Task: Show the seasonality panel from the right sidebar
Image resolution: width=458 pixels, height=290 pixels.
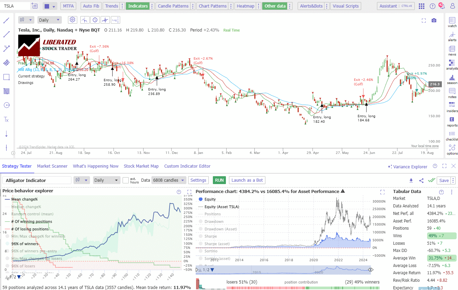Action: (x=452, y=80)
